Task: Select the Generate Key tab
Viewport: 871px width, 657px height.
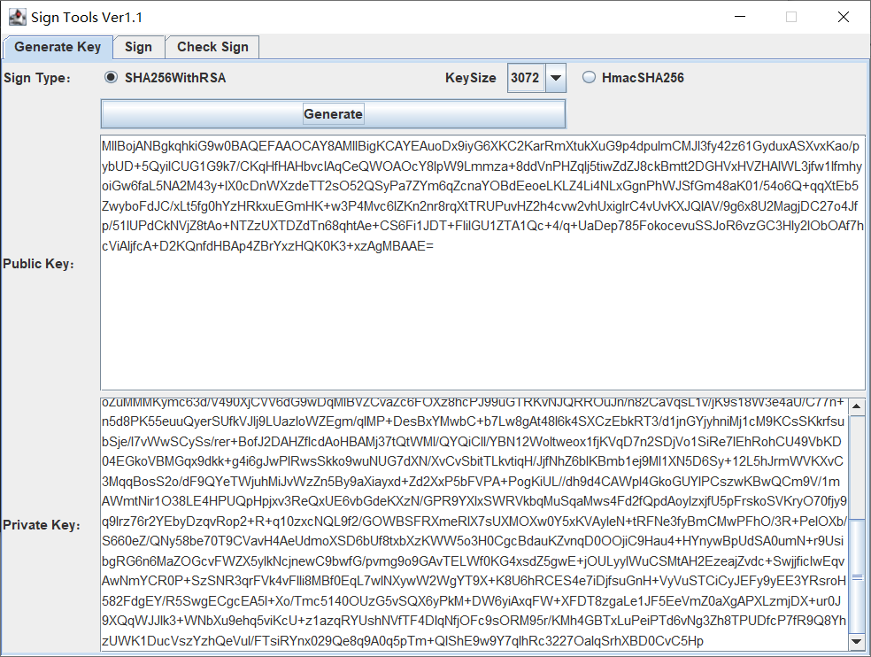Action: point(58,47)
